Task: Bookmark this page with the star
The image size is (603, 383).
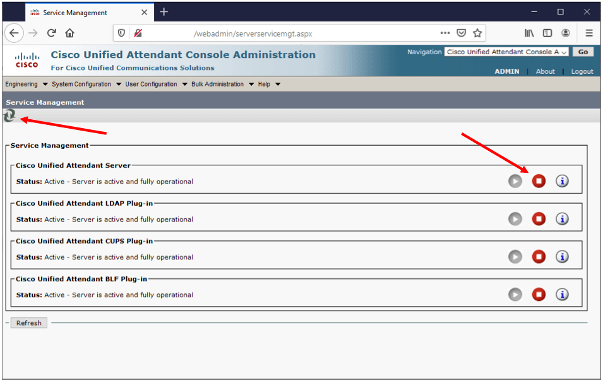Action: (477, 33)
